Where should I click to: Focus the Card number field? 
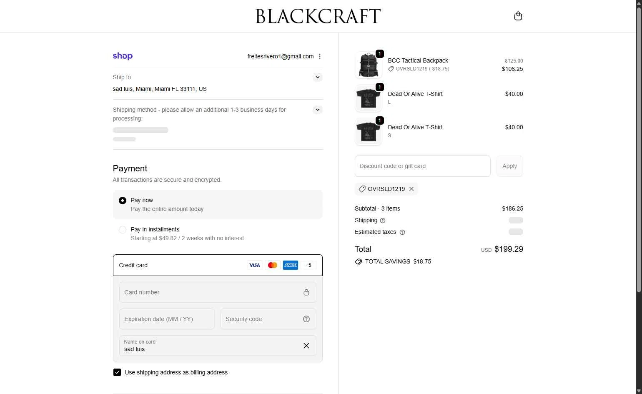pyautogui.click(x=218, y=292)
